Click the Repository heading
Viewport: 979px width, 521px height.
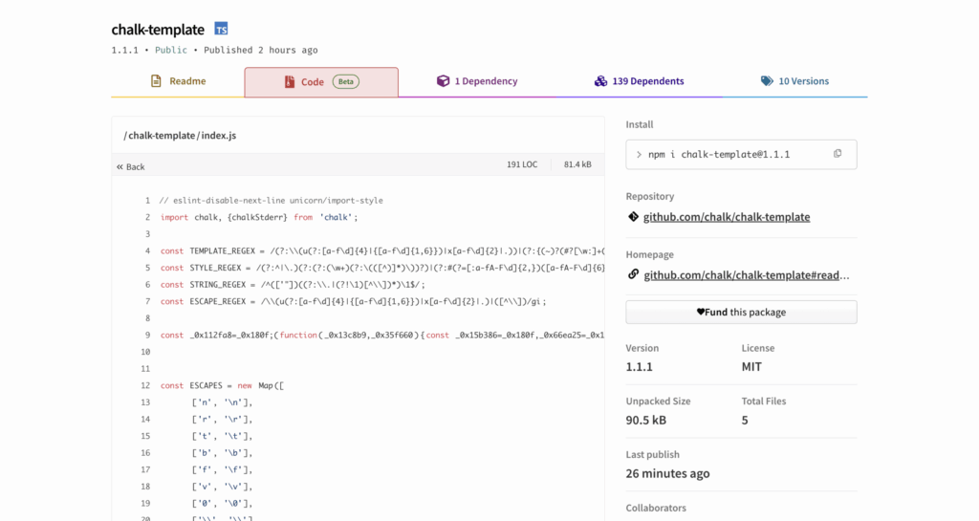650,196
